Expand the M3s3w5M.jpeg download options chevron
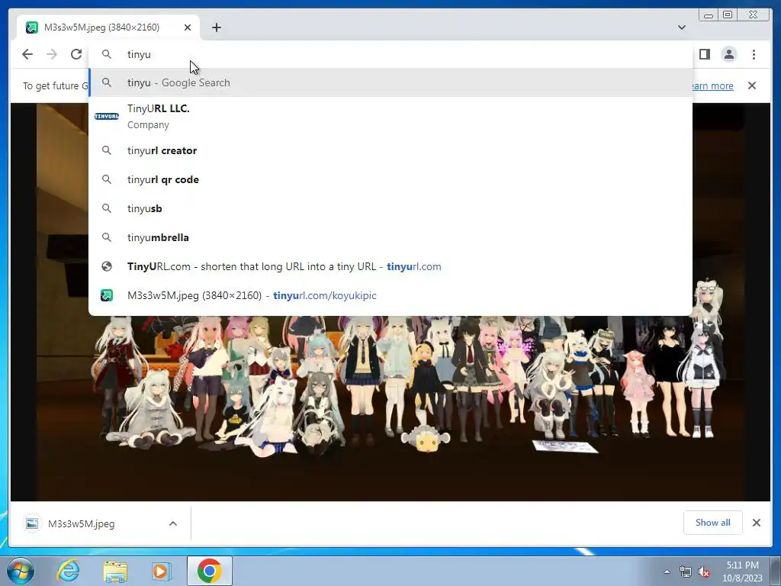Image resolution: width=781 pixels, height=586 pixels. 173,523
